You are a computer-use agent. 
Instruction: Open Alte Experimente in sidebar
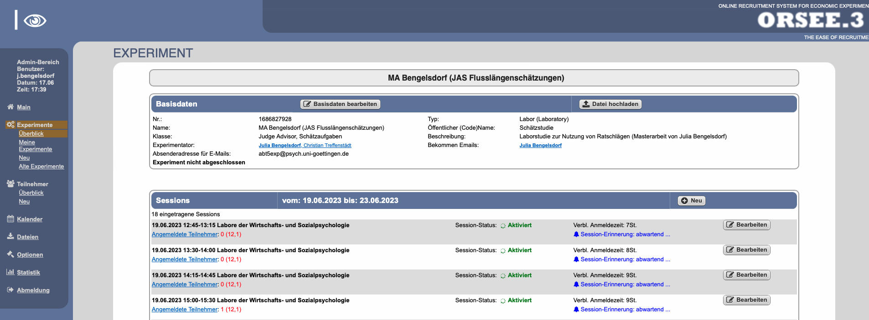(x=41, y=167)
